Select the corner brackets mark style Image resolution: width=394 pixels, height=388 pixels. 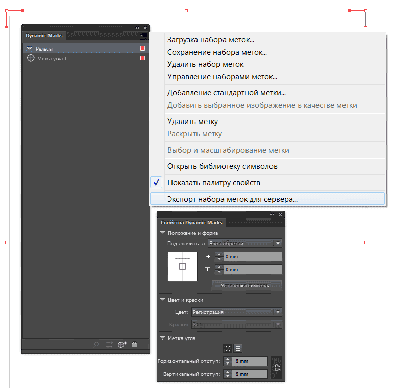pyautogui.click(x=228, y=348)
